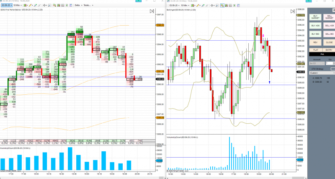Open cursor crosshair menu in right chart toolbar
Image resolution: width=335 pixels, height=179 pixels.
click(x=213, y=5)
